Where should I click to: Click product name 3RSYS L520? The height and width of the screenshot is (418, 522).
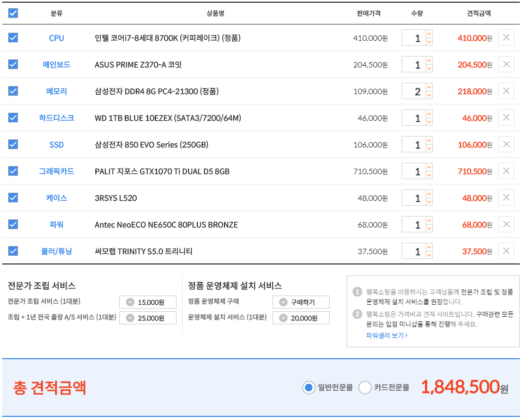[x=116, y=198]
